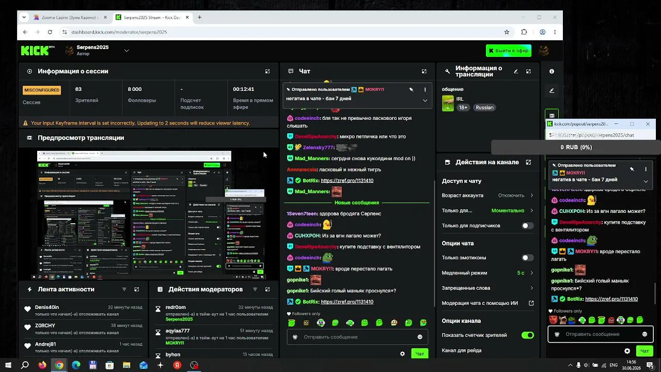This screenshot has width=661, height=372.
Task: Open the user avatar menu at top right
Action: click(543, 51)
